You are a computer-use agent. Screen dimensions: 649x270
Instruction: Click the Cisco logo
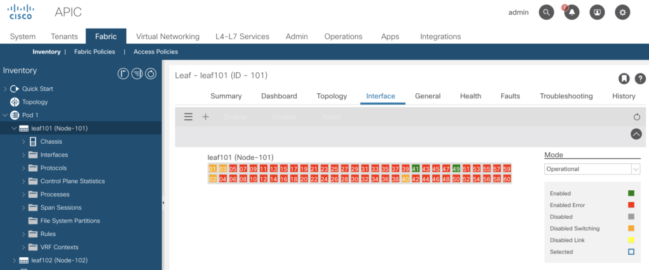(x=21, y=12)
